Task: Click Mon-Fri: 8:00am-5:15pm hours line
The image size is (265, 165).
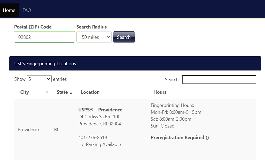Action: tap(176, 112)
